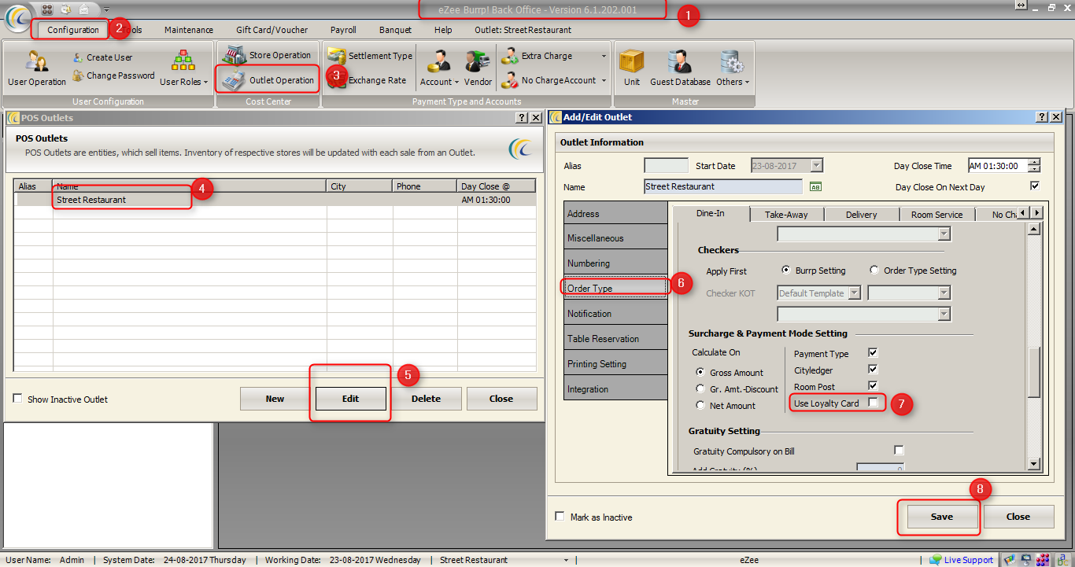Open User Operation in the ribbon
The width and height of the screenshot is (1075, 567).
pyautogui.click(x=36, y=68)
